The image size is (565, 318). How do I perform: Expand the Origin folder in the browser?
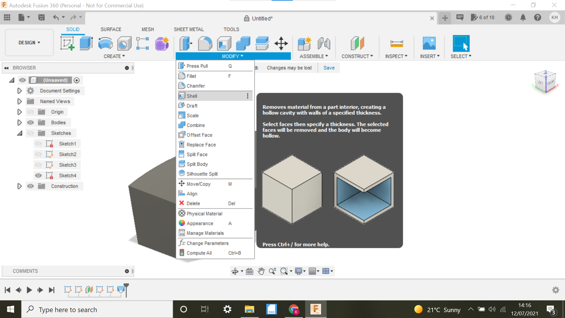tap(19, 112)
